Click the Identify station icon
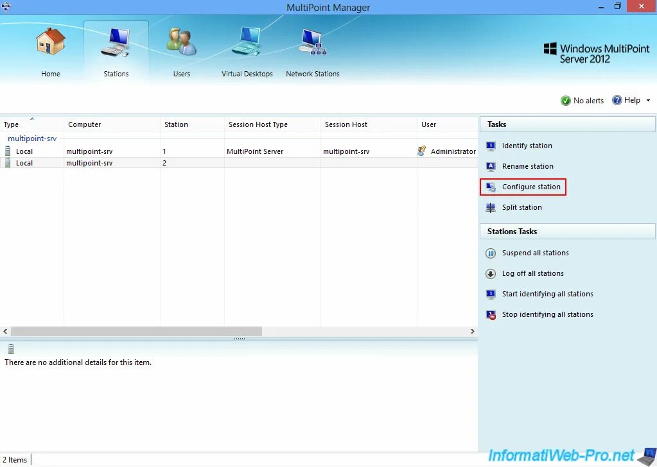Screen dimensions: 657x467 point(491,146)
